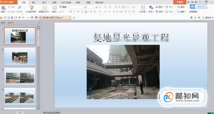This screenshot has height=114, width=214.
Task: Toggle Italic formatting
Action: pyautogui.click(x=74, y=12)
